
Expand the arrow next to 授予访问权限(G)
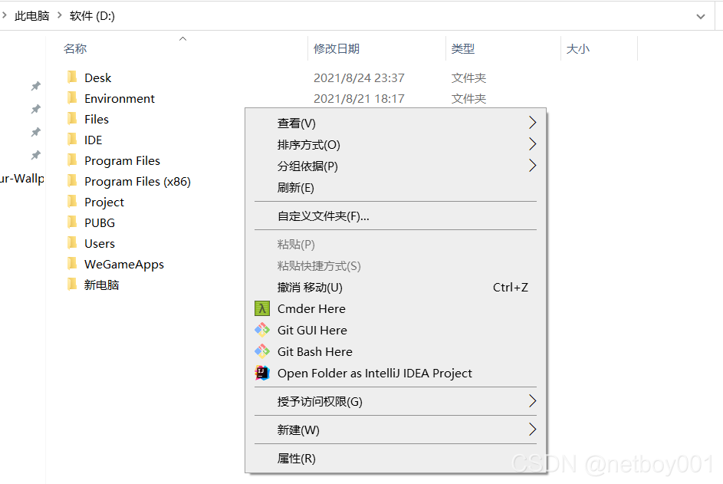533,401
